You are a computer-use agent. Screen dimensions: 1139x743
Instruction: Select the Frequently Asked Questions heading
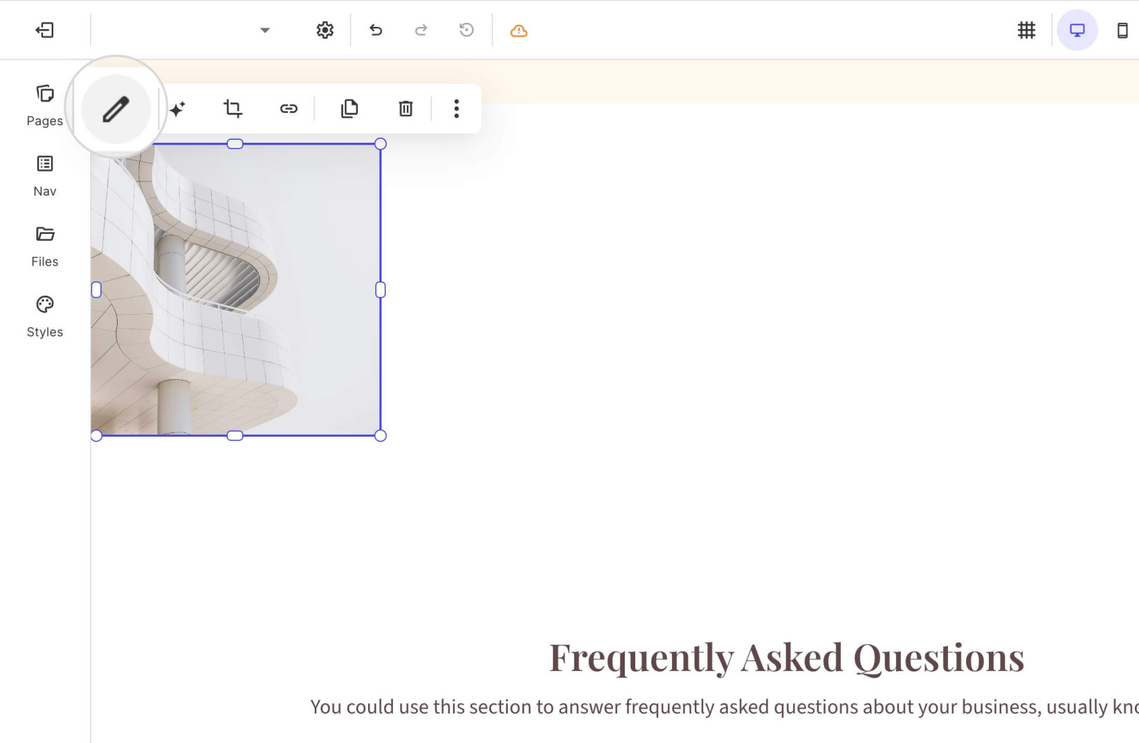click(787, 657)
